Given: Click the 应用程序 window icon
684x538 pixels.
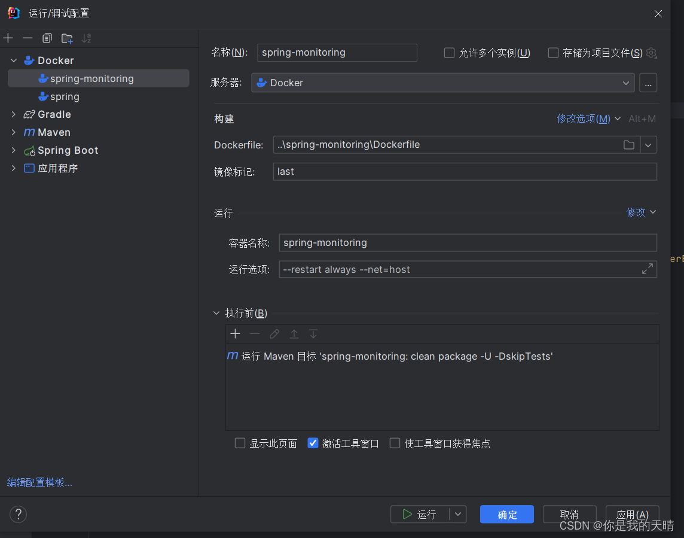Looking at the screenshot, I should (x=29, y=168).
